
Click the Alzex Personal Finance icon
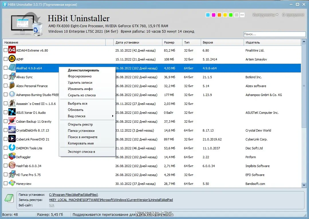click(x=12, y=85)
